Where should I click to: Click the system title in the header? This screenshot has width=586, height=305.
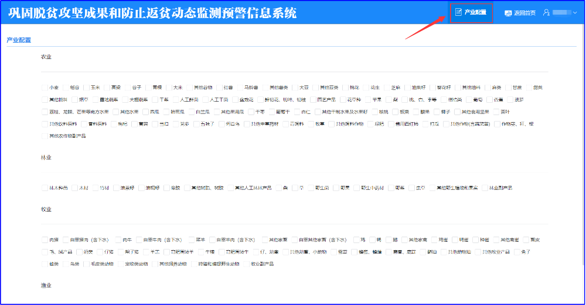click(152, 13)
